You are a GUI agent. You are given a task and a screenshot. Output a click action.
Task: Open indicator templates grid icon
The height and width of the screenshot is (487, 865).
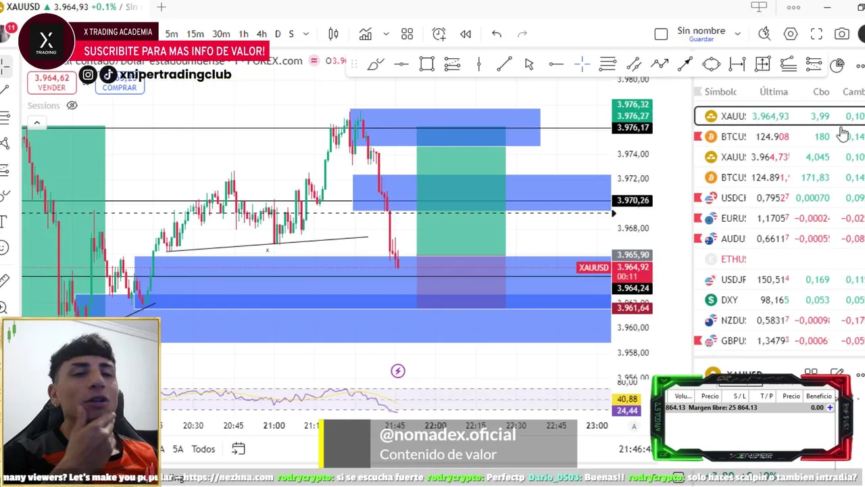click(407, 34)
